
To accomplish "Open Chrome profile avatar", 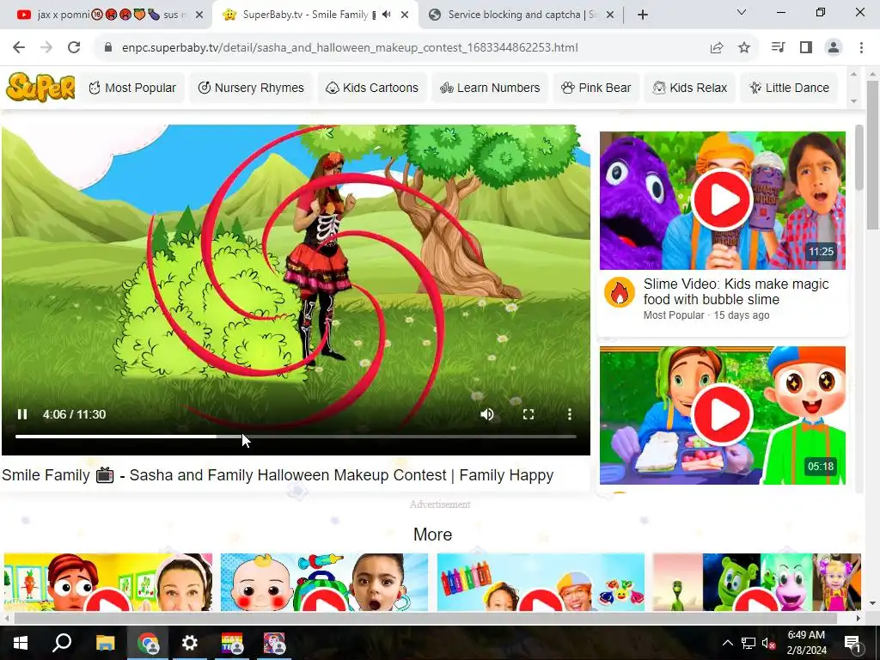I will tap(834, 48).
